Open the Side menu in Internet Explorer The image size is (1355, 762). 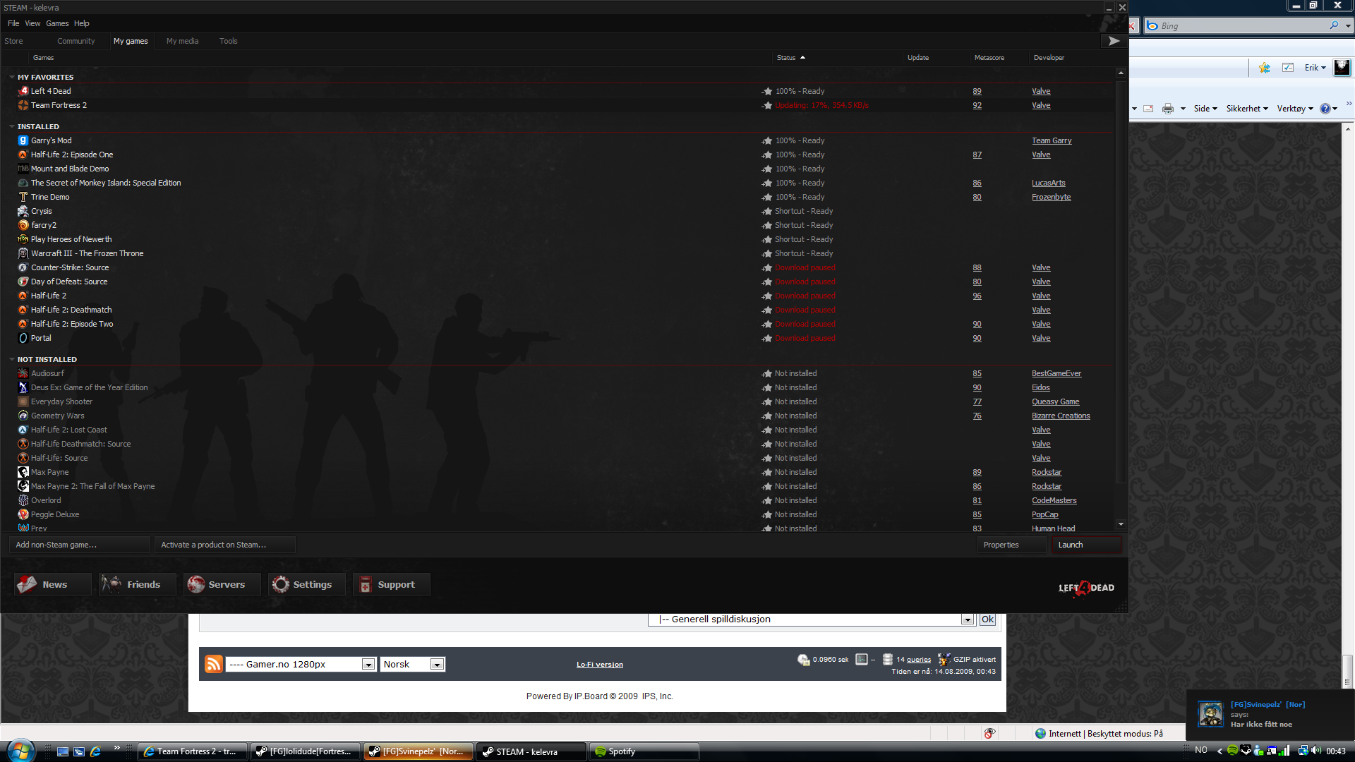click(1205, 109)
